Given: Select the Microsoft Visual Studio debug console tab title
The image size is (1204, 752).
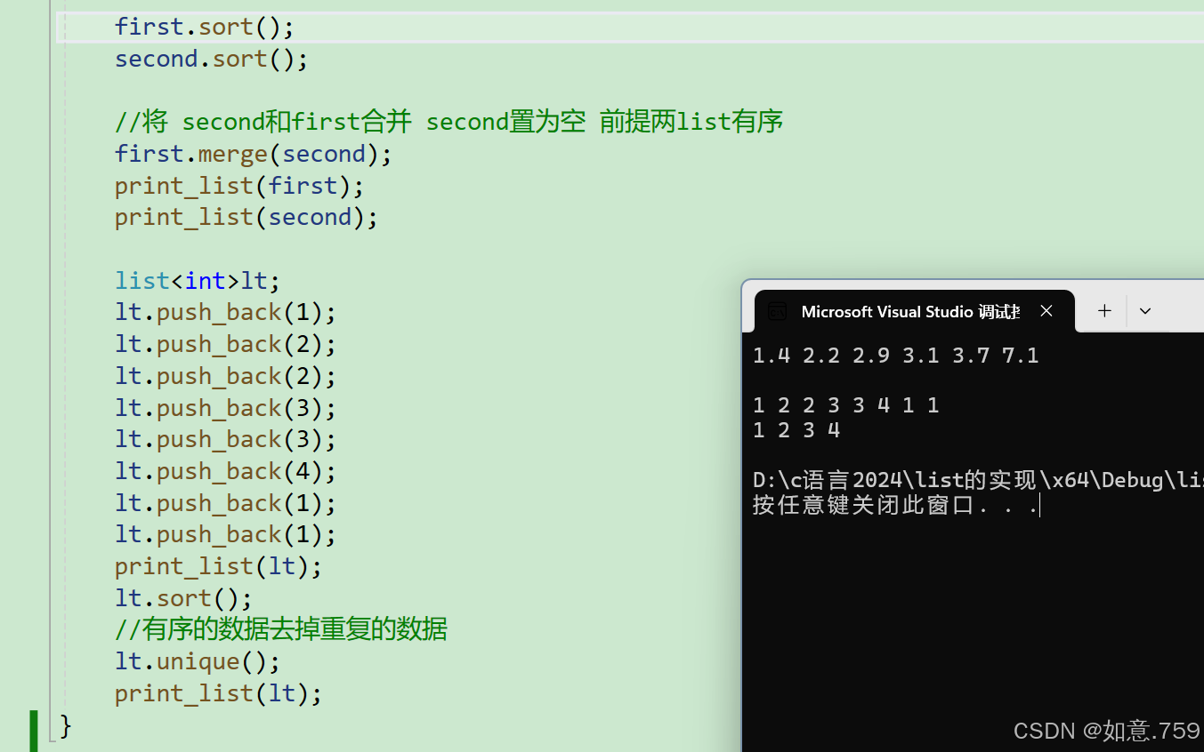Looking at the screenshot, I should (x=909, y=311).
